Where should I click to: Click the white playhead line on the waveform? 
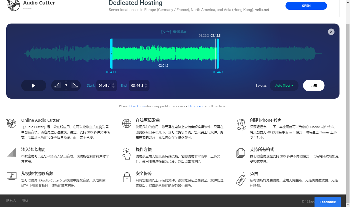pos(215,53)
